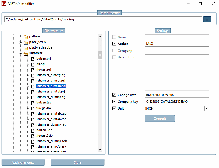Image resolution: width=219 pixels, height=168 pixels.
Task: Click the fluegel.3db file icon
Action: 33,136
